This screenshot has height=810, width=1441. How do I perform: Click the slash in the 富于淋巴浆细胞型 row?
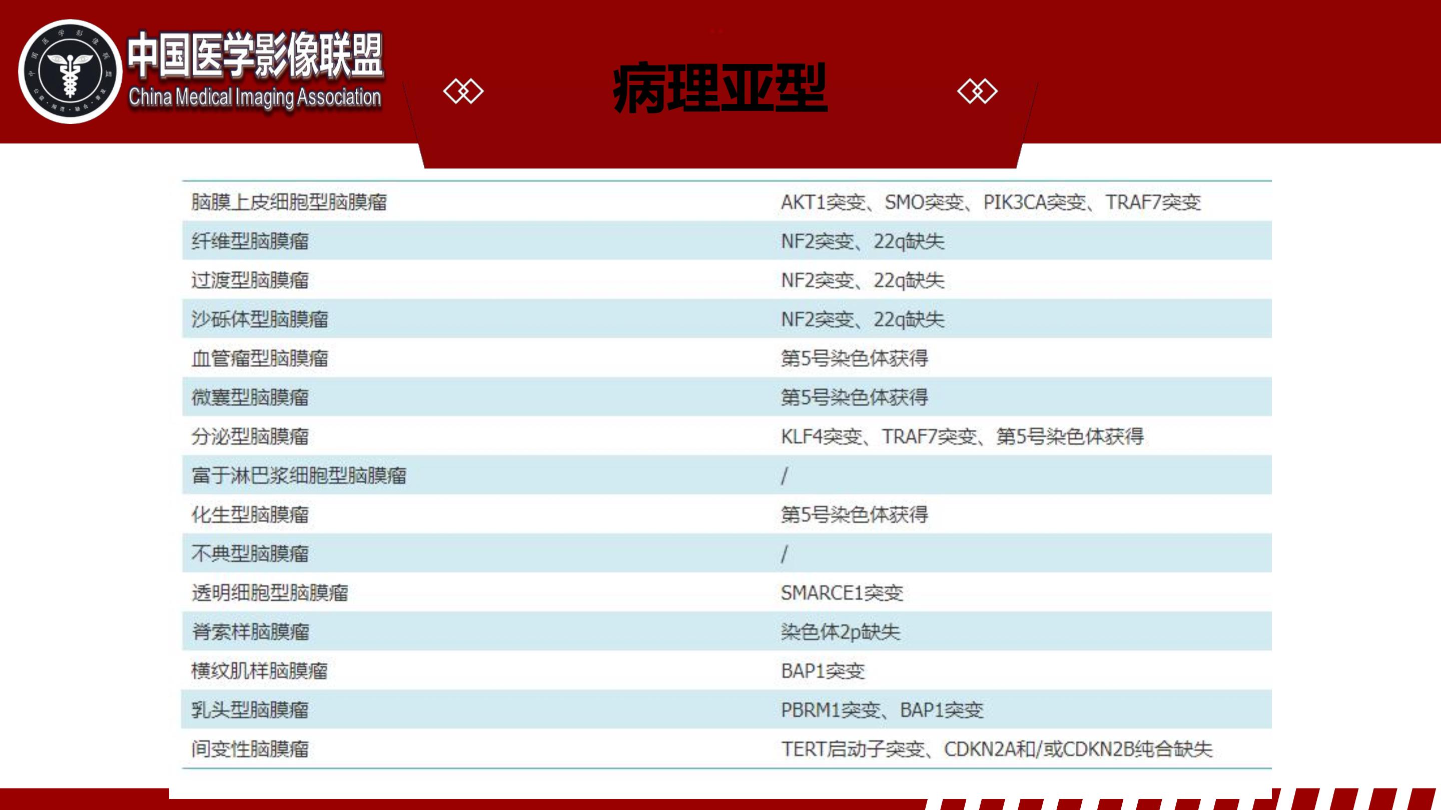(x=784, y=475)
